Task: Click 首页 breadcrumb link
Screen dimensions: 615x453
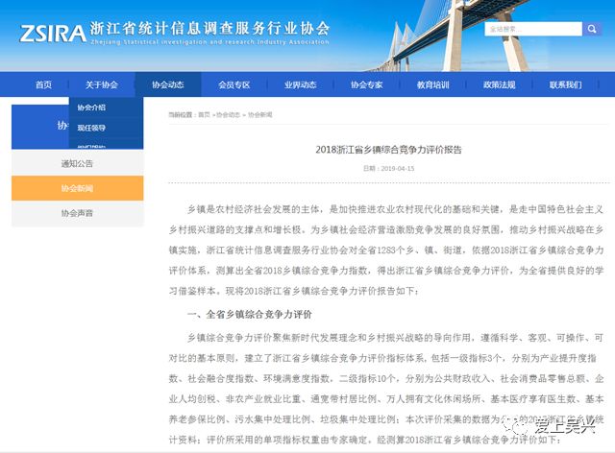Action: pyautogui.click(x=204, y=115)
